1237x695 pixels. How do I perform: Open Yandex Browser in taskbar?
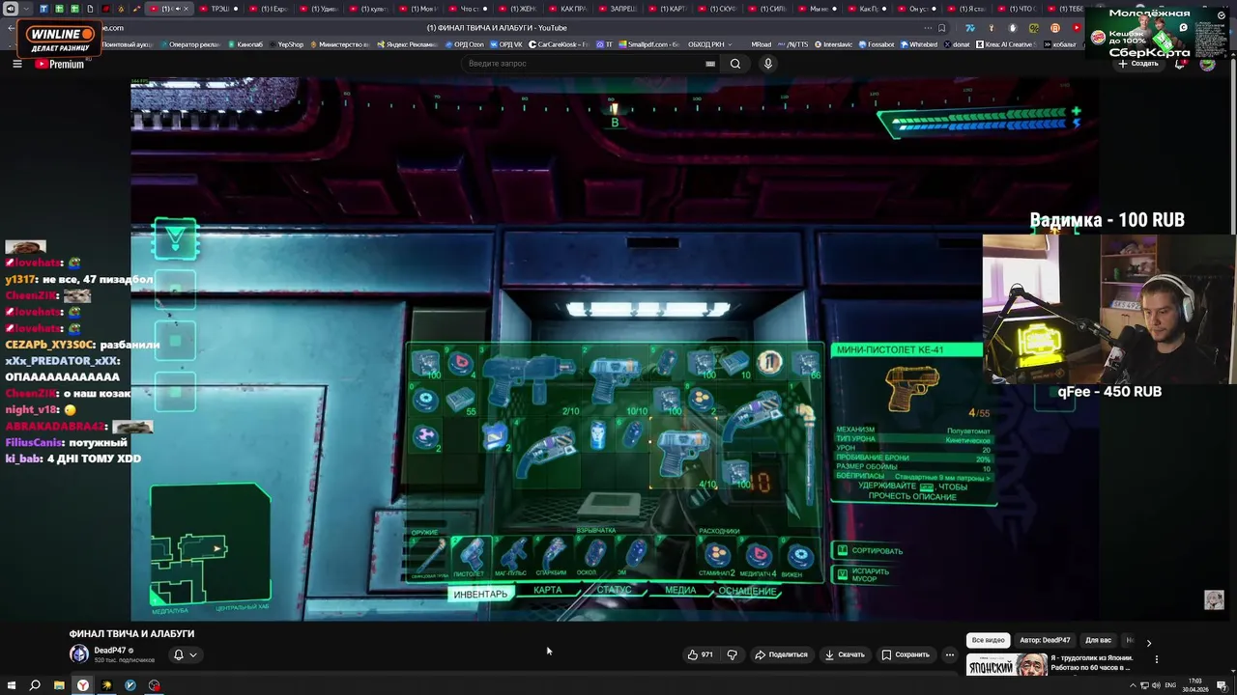coord(83,685)
